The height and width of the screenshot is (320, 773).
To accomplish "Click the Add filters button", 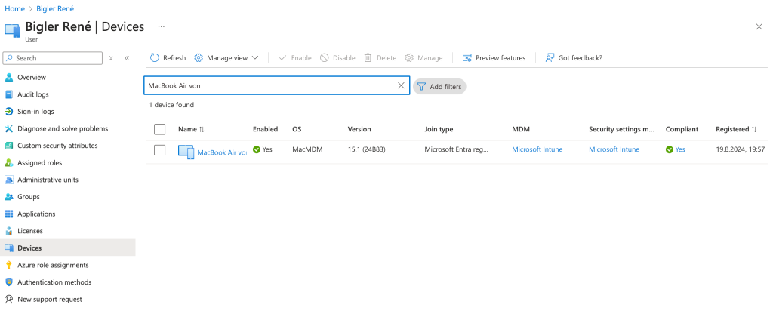I will tap(439, 86).
